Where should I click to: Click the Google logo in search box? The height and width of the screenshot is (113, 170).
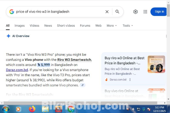[x=12, y=12]
